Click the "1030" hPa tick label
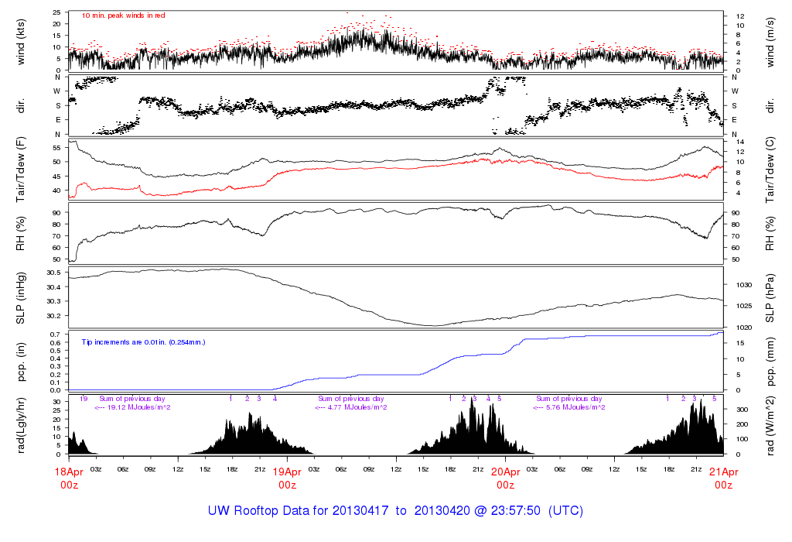 point(743,285)
